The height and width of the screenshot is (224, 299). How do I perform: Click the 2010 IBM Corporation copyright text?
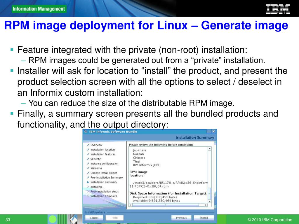point(270,220)
